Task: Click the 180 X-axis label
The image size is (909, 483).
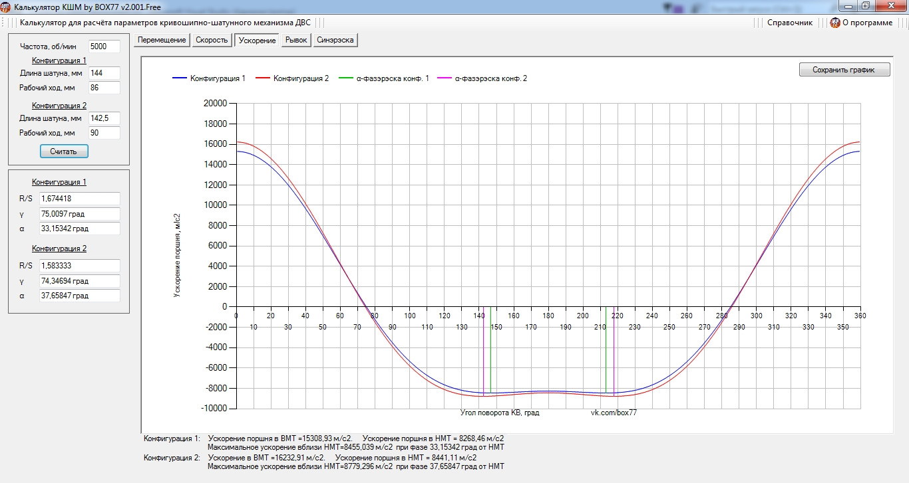Action: click(548, 316)
